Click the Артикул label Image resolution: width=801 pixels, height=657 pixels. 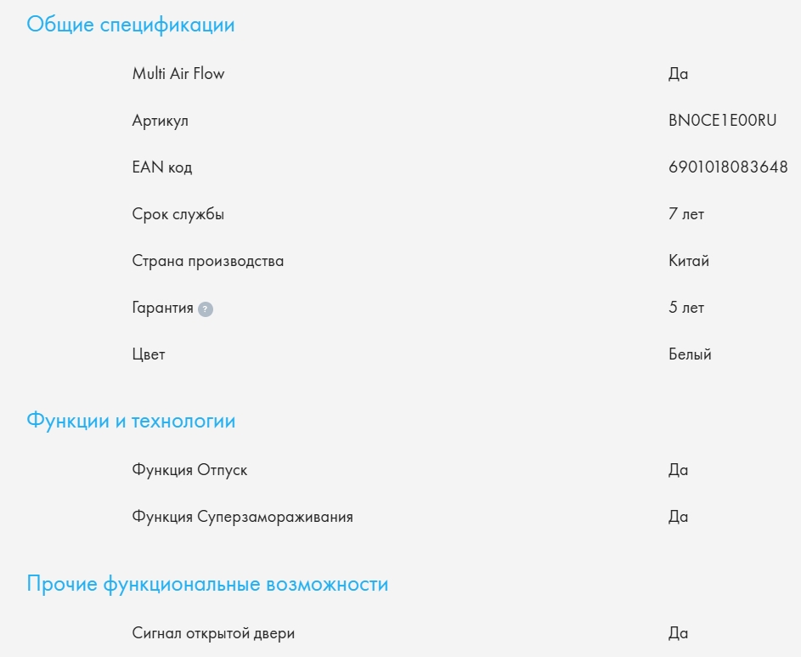[161, 121]
